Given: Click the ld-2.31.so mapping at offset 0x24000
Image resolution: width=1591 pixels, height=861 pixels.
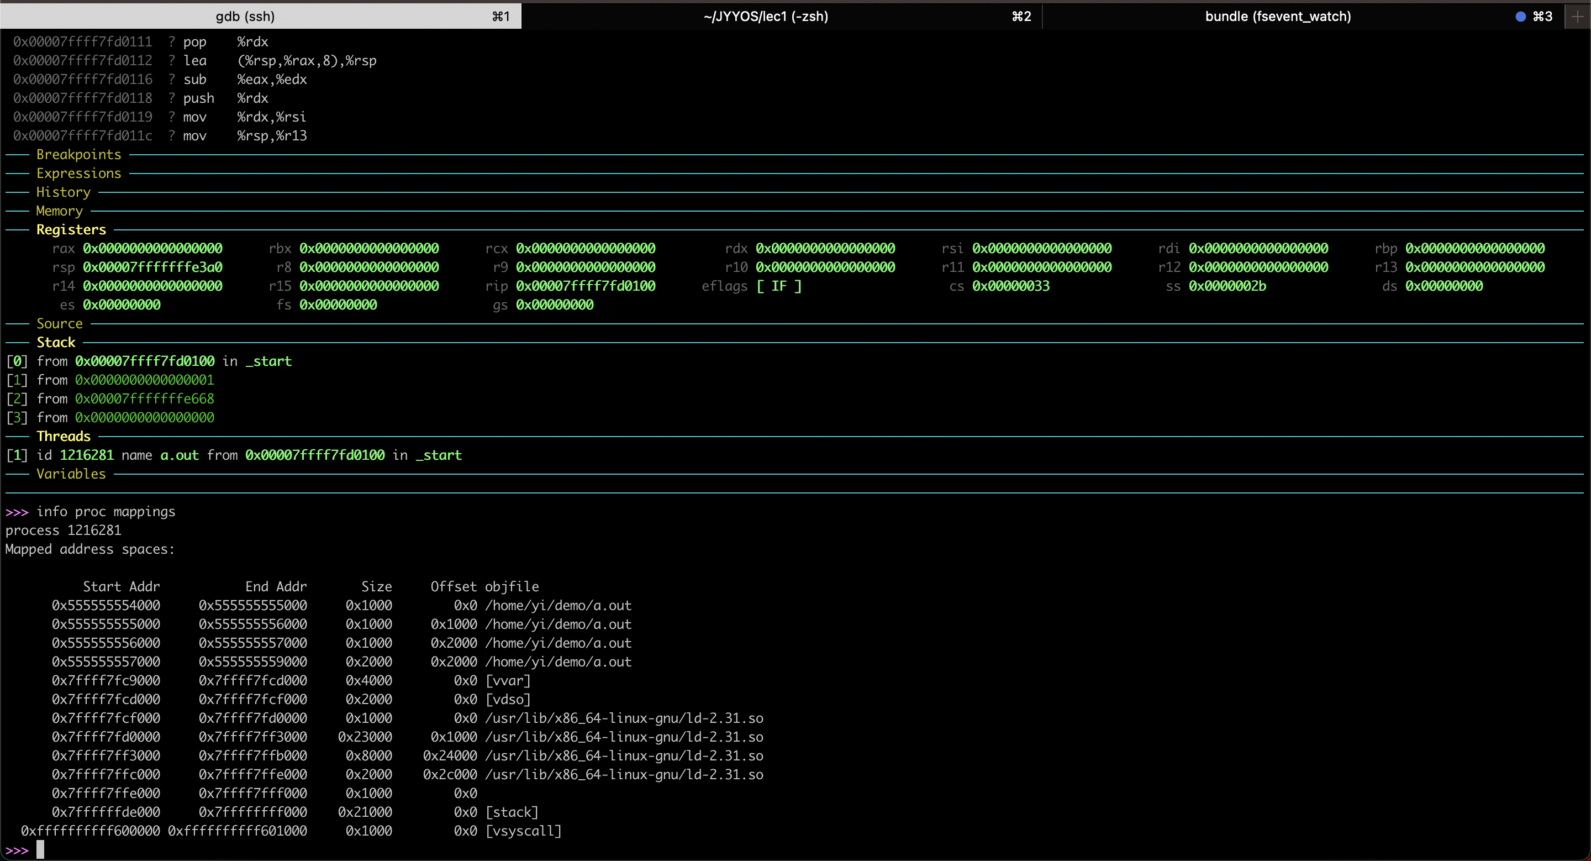Looking at the screenshot, I should click(x=408, y=756).
